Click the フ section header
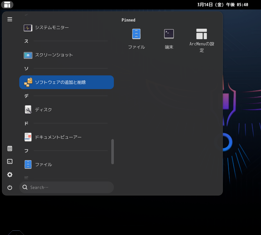The height and width of the screenshot is (235, 261). tap(26, 151)
